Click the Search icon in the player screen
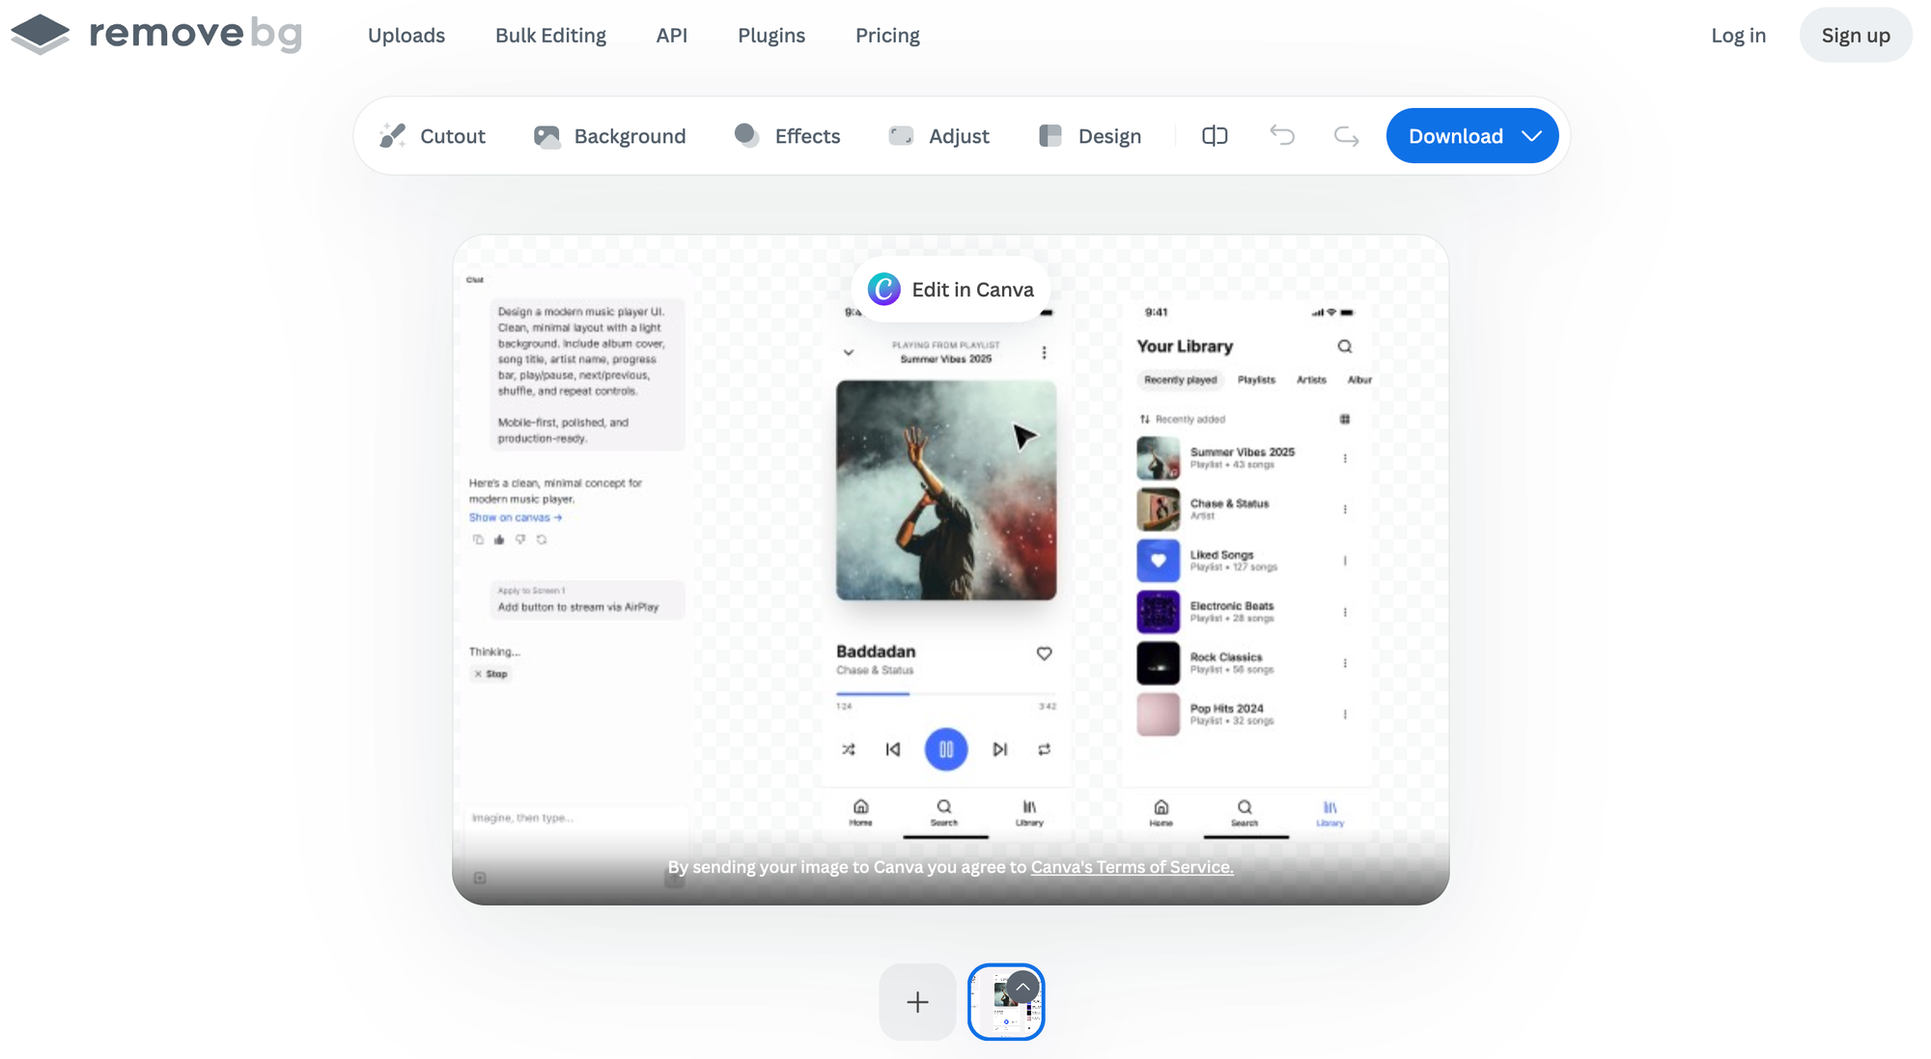 pos(944,812)
